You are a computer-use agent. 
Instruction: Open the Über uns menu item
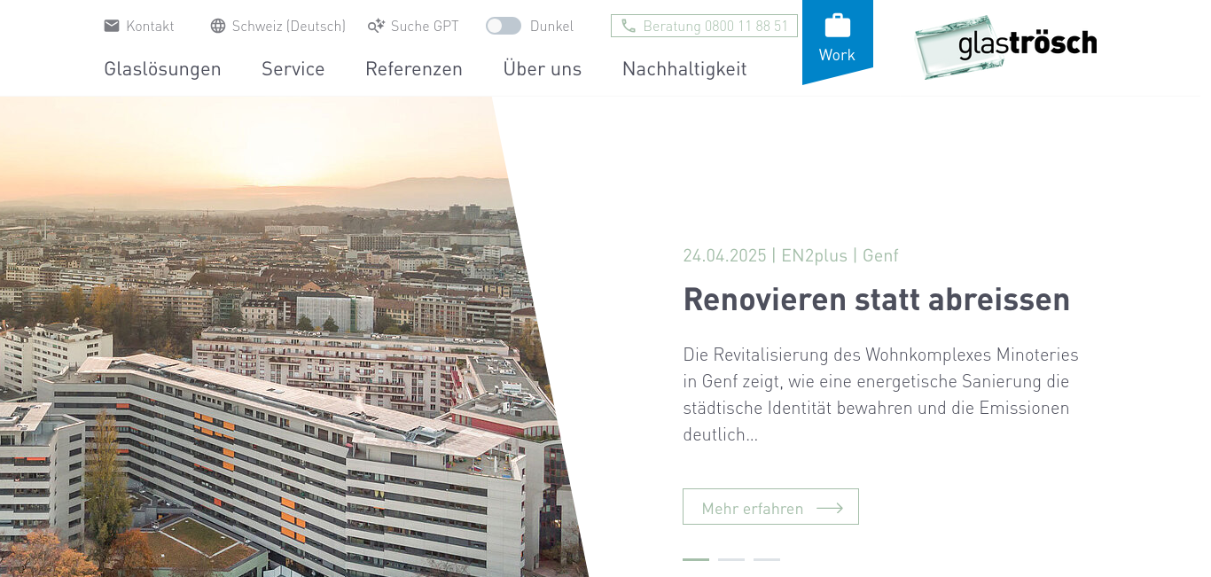543,68
